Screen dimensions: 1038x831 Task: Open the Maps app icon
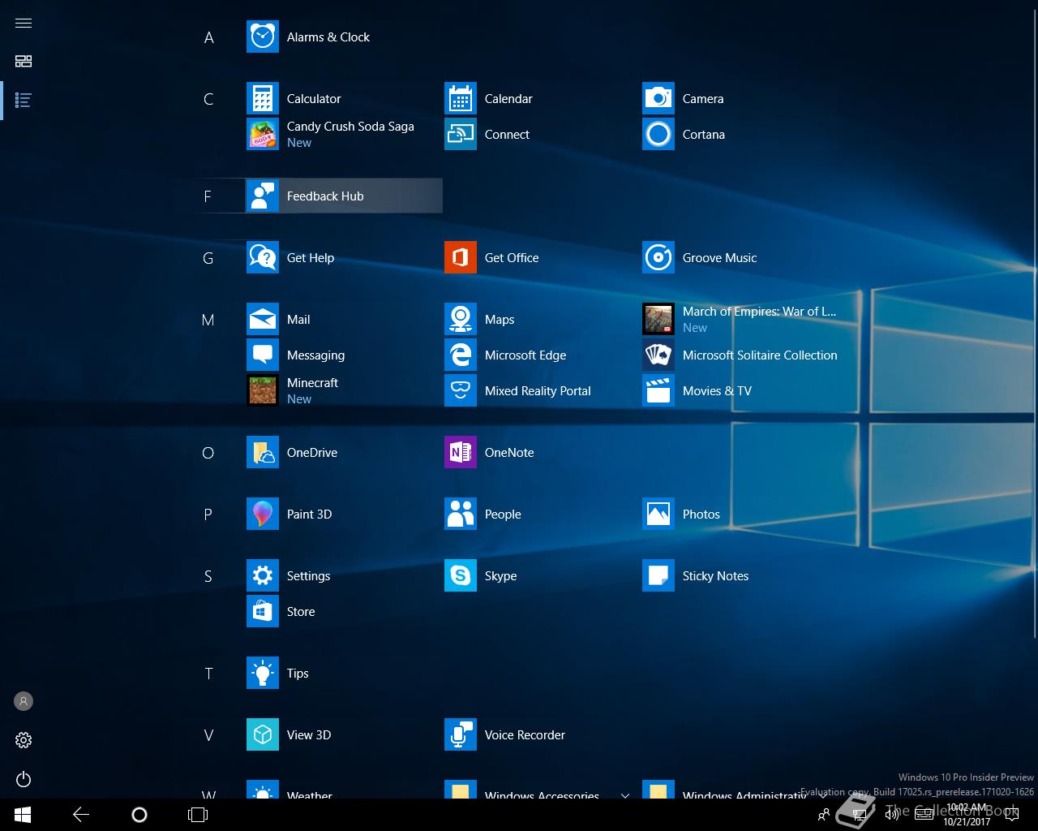coord(461,320)
